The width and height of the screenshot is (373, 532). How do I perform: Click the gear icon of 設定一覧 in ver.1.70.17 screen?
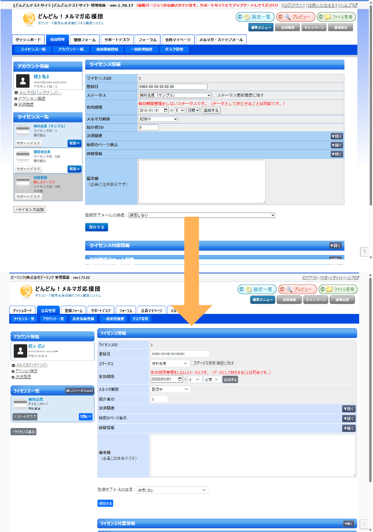tap(247, 17)
